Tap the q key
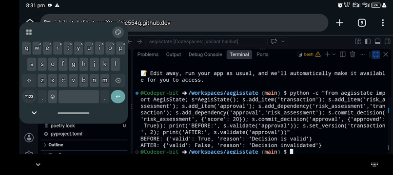Screen dimensions: 393x175 click(x=26, y=48)
